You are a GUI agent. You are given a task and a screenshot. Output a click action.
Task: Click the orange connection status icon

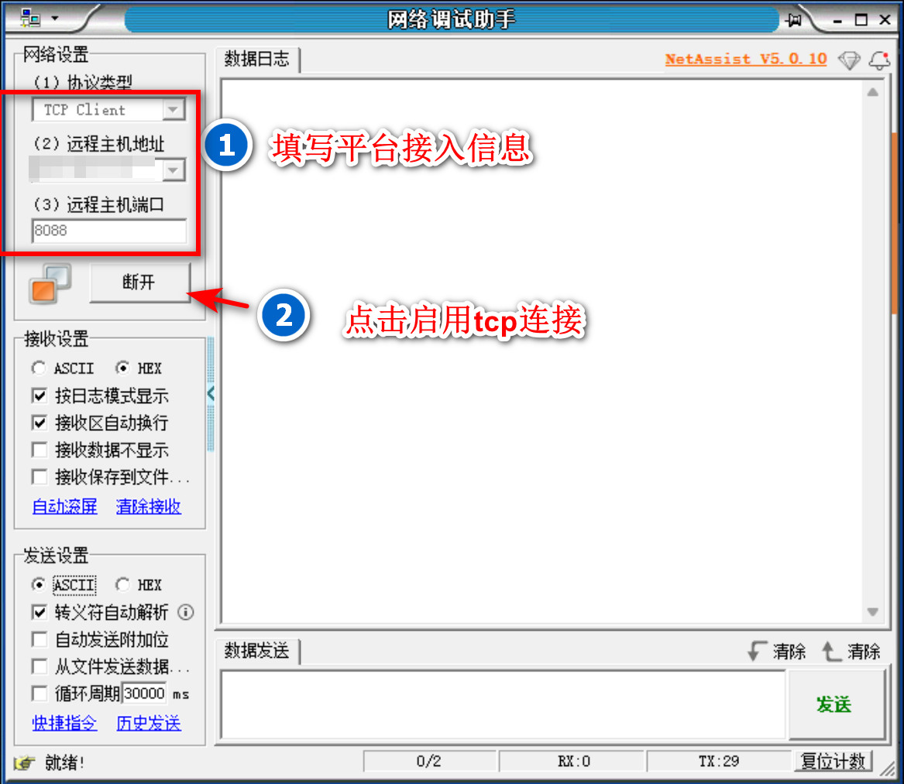tap(50, 283)
